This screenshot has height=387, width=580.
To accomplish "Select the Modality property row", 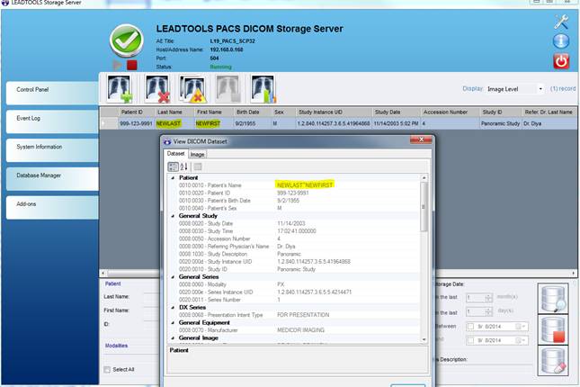I will pyautogui.click(x=299, y=284).
